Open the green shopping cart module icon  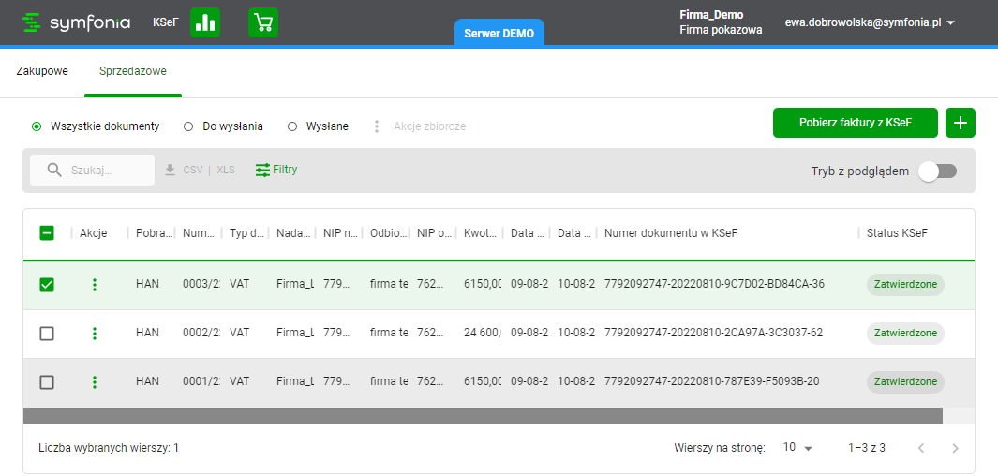pyautogui.click(x=263, y=22)
